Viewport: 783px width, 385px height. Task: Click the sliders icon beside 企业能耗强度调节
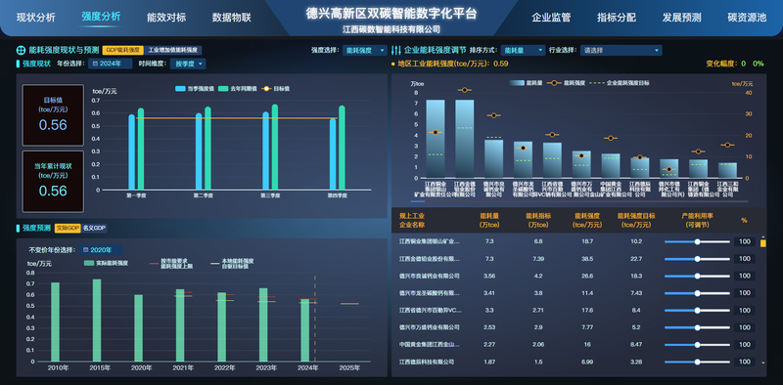point(396,51)
